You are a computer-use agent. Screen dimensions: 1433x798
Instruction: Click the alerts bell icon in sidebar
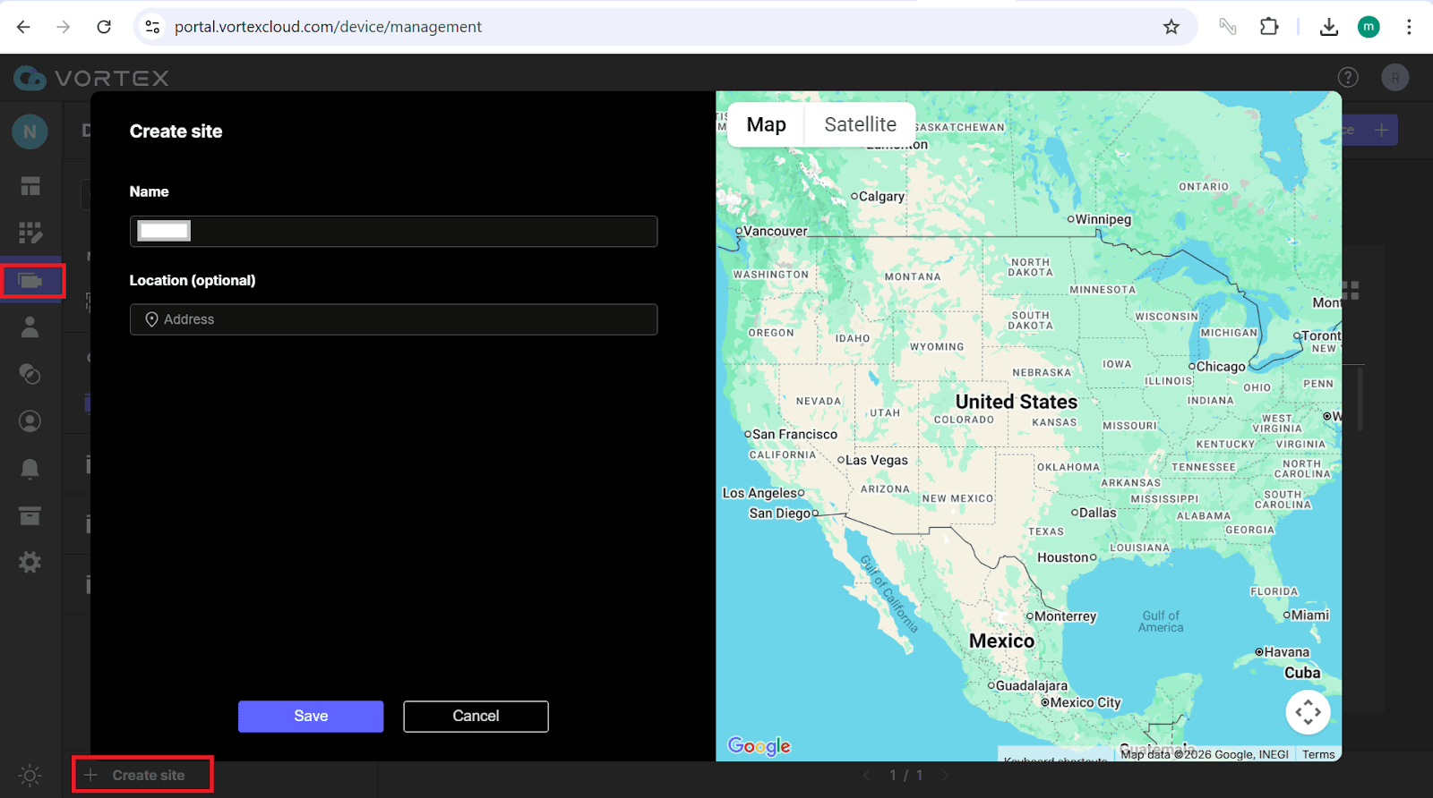[30, 468]
